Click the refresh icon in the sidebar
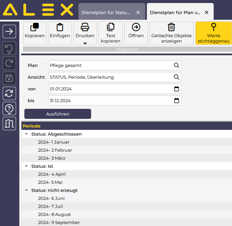Screen dimensions: 232x226 click(9, 93)
